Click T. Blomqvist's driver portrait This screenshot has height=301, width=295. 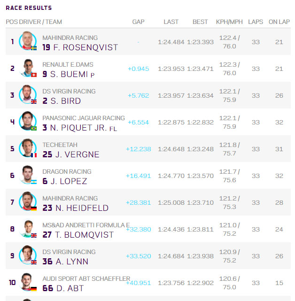[x=28, y=228]
